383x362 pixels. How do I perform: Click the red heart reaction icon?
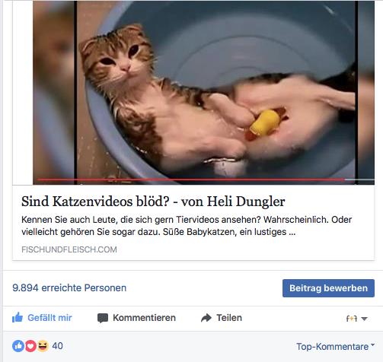pyautogui.click(x=30, y=346)
